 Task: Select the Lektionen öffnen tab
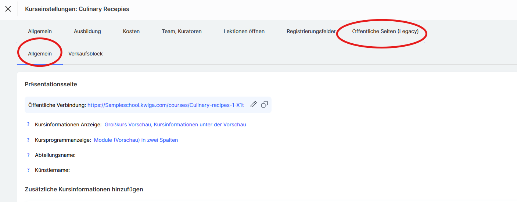244,31
